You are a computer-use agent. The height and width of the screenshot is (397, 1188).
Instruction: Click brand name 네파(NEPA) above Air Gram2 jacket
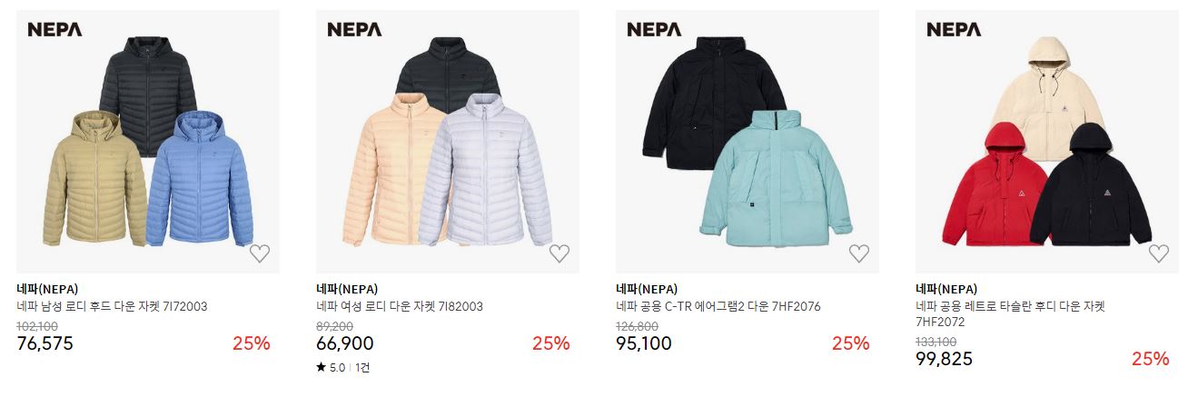click(647, 289)
